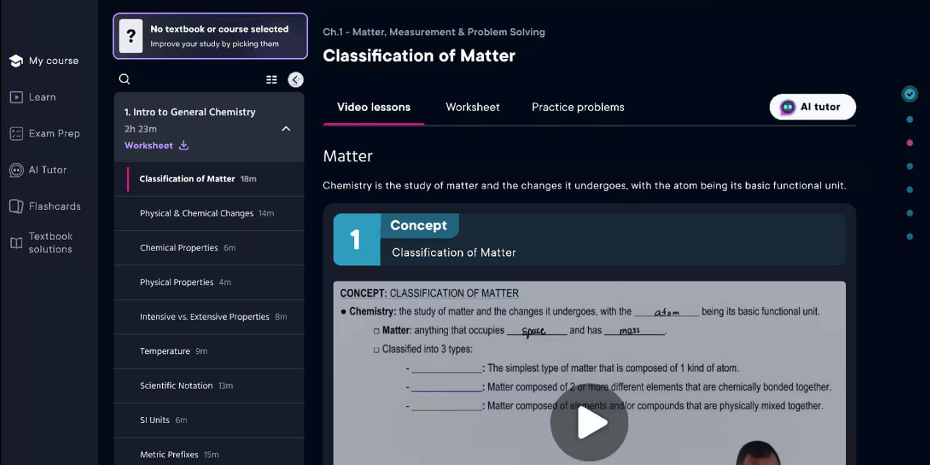Go to Exam Prep section

click(45, 134)
